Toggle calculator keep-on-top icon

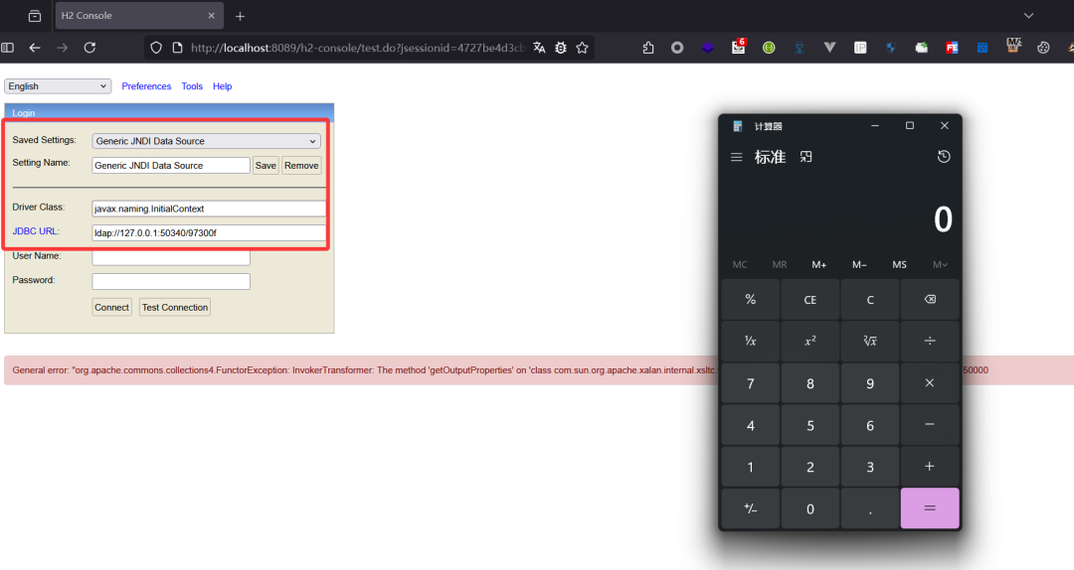pyautogui.click(x=806, y=157)
